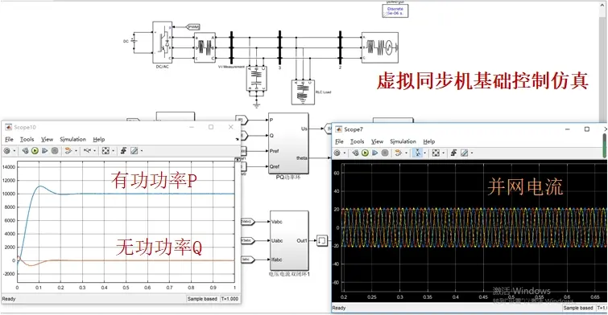Click Scale Axes Limits icon in Scope10

[105, 151]
